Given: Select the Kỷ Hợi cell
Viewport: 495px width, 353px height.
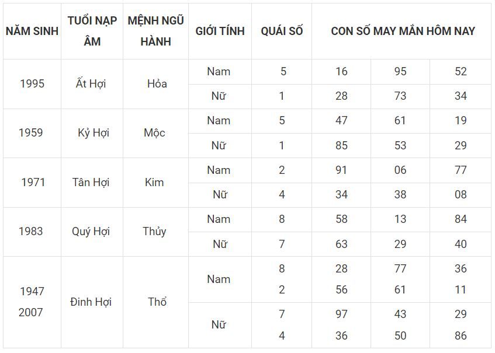Looking at the screenshot, I should [93, 132].
